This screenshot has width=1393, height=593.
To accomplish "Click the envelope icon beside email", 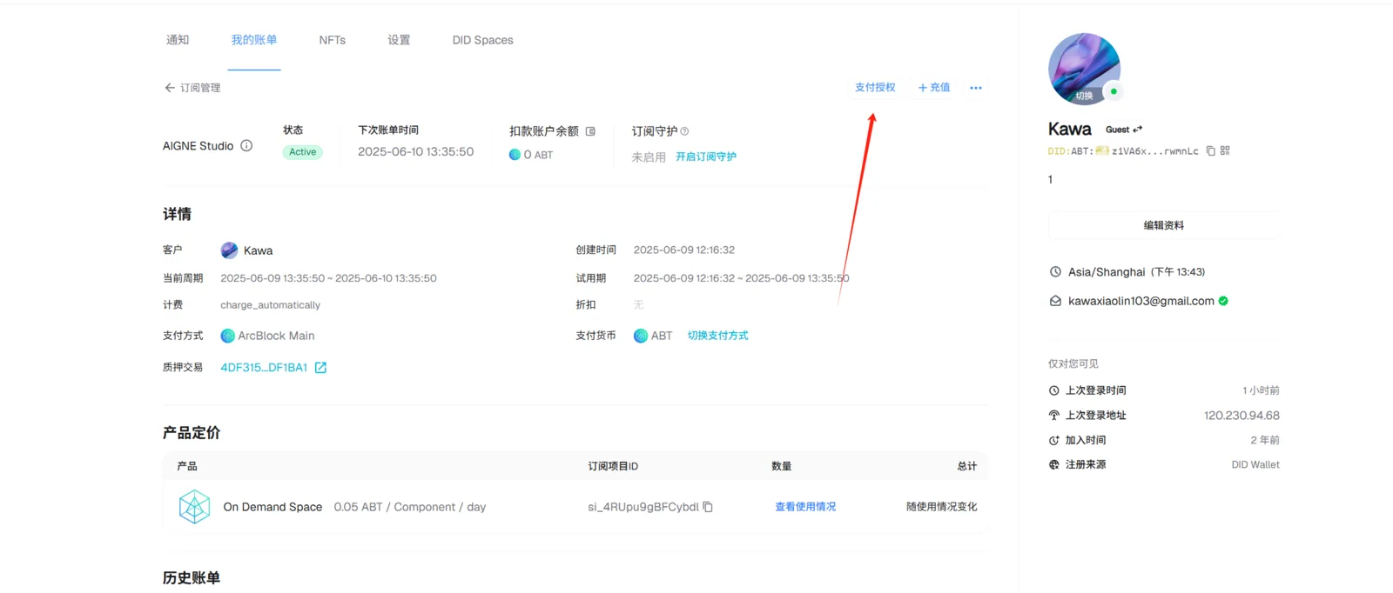I will (x=1055, y=301).
